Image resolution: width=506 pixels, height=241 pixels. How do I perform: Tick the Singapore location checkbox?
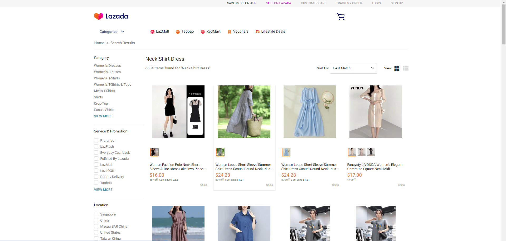tap(96, 214)
